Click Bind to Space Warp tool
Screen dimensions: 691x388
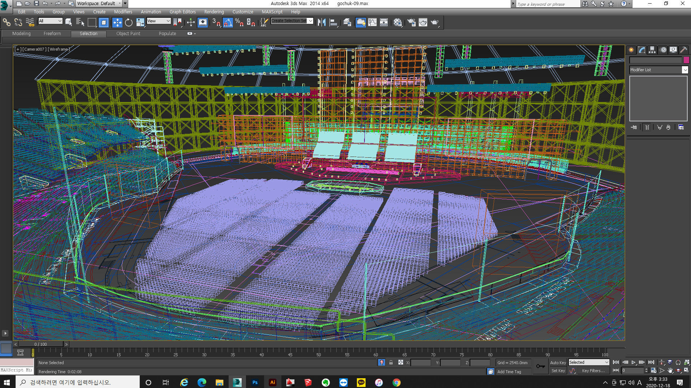[30, 22]
